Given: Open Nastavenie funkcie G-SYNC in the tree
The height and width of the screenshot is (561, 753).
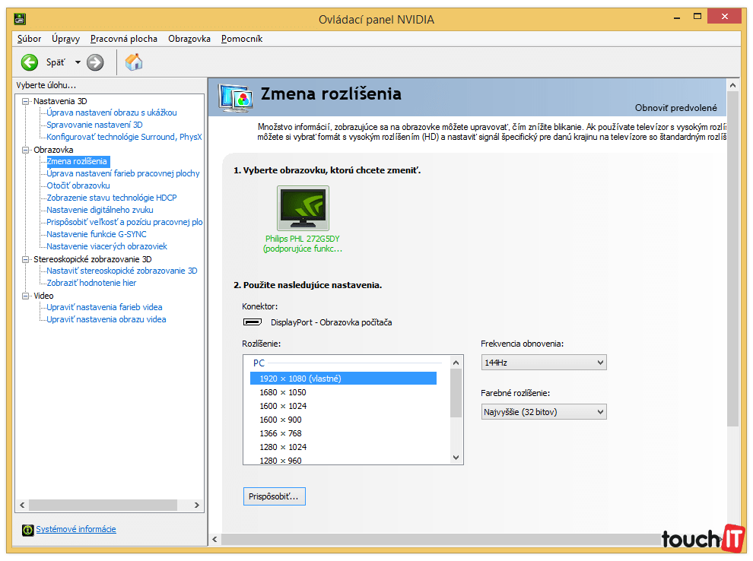Looking at the screenshot, I should click(x=96, y=234).
